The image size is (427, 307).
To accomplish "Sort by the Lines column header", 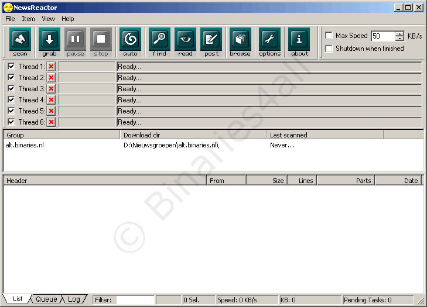I will point(302,181).
